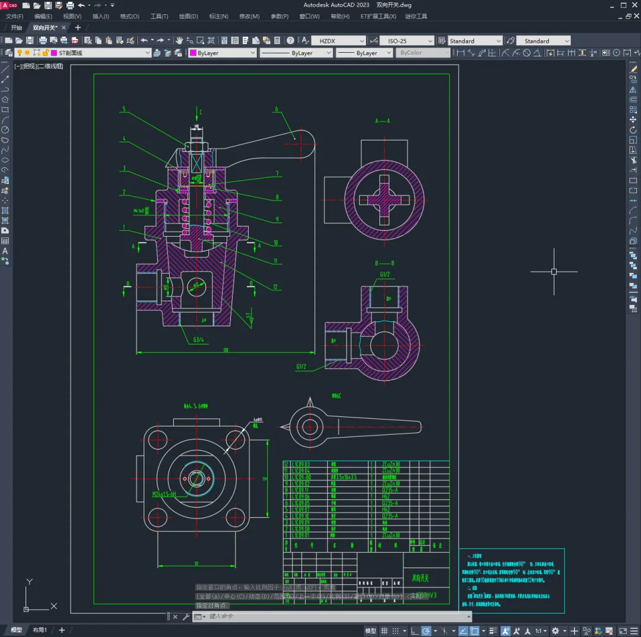Open the Help question mark icon

(290, 40)
